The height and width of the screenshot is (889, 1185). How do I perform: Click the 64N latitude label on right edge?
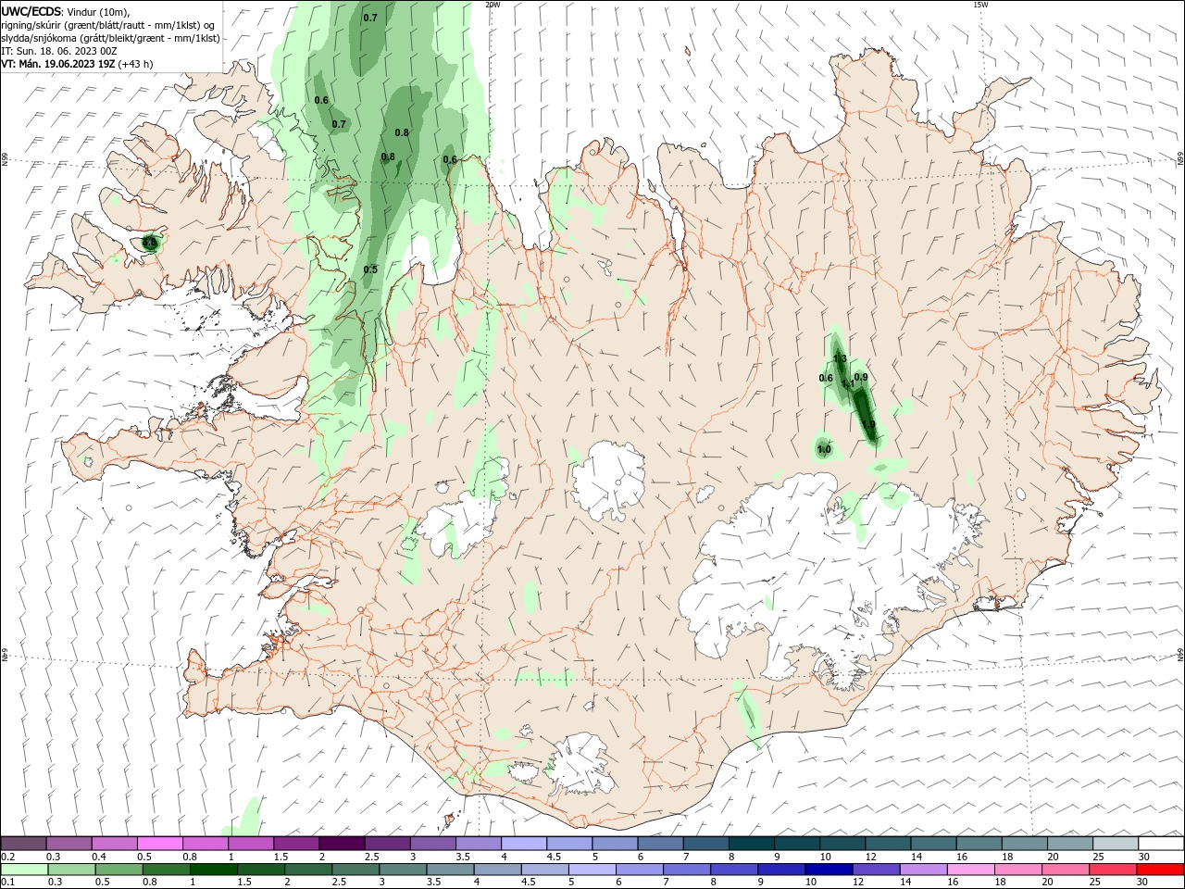coord(1180,654)
